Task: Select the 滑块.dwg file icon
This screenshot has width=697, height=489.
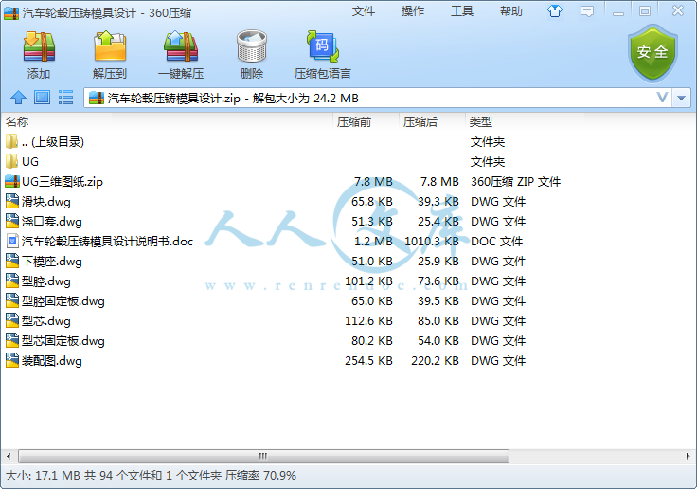Action: tap(12, 201)
